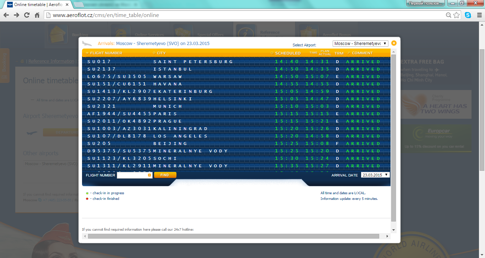Click the COMMENT column header
Image resolution: width=485 pixels, height=258 pixels.
(362, 53)
